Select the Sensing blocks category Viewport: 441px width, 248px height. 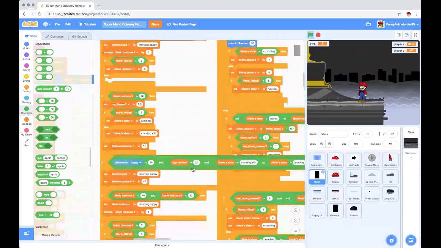tap(27, 100)
